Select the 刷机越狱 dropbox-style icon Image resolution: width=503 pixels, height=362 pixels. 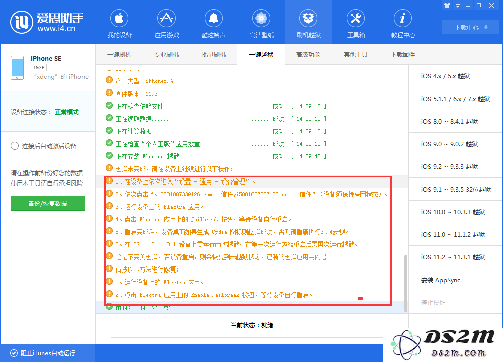tap(308, 18)
